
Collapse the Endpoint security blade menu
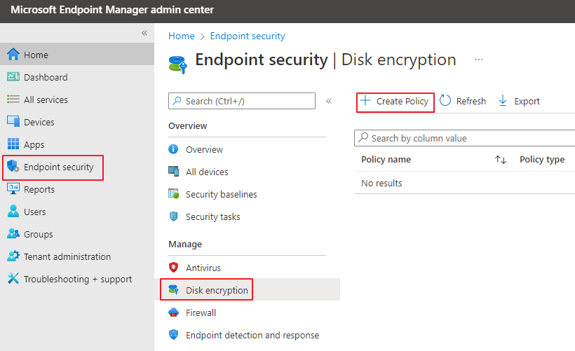click(x=329, y=101)
